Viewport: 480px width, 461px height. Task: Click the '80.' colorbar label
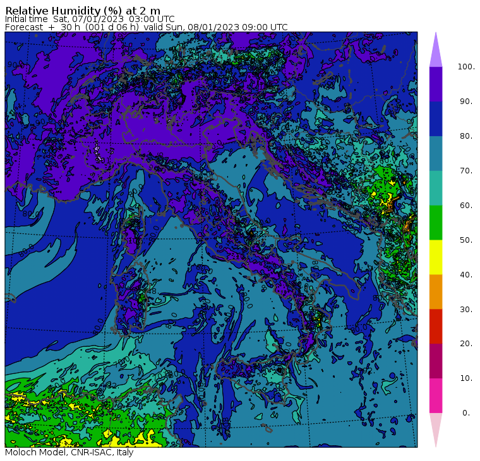click(466, 136)
